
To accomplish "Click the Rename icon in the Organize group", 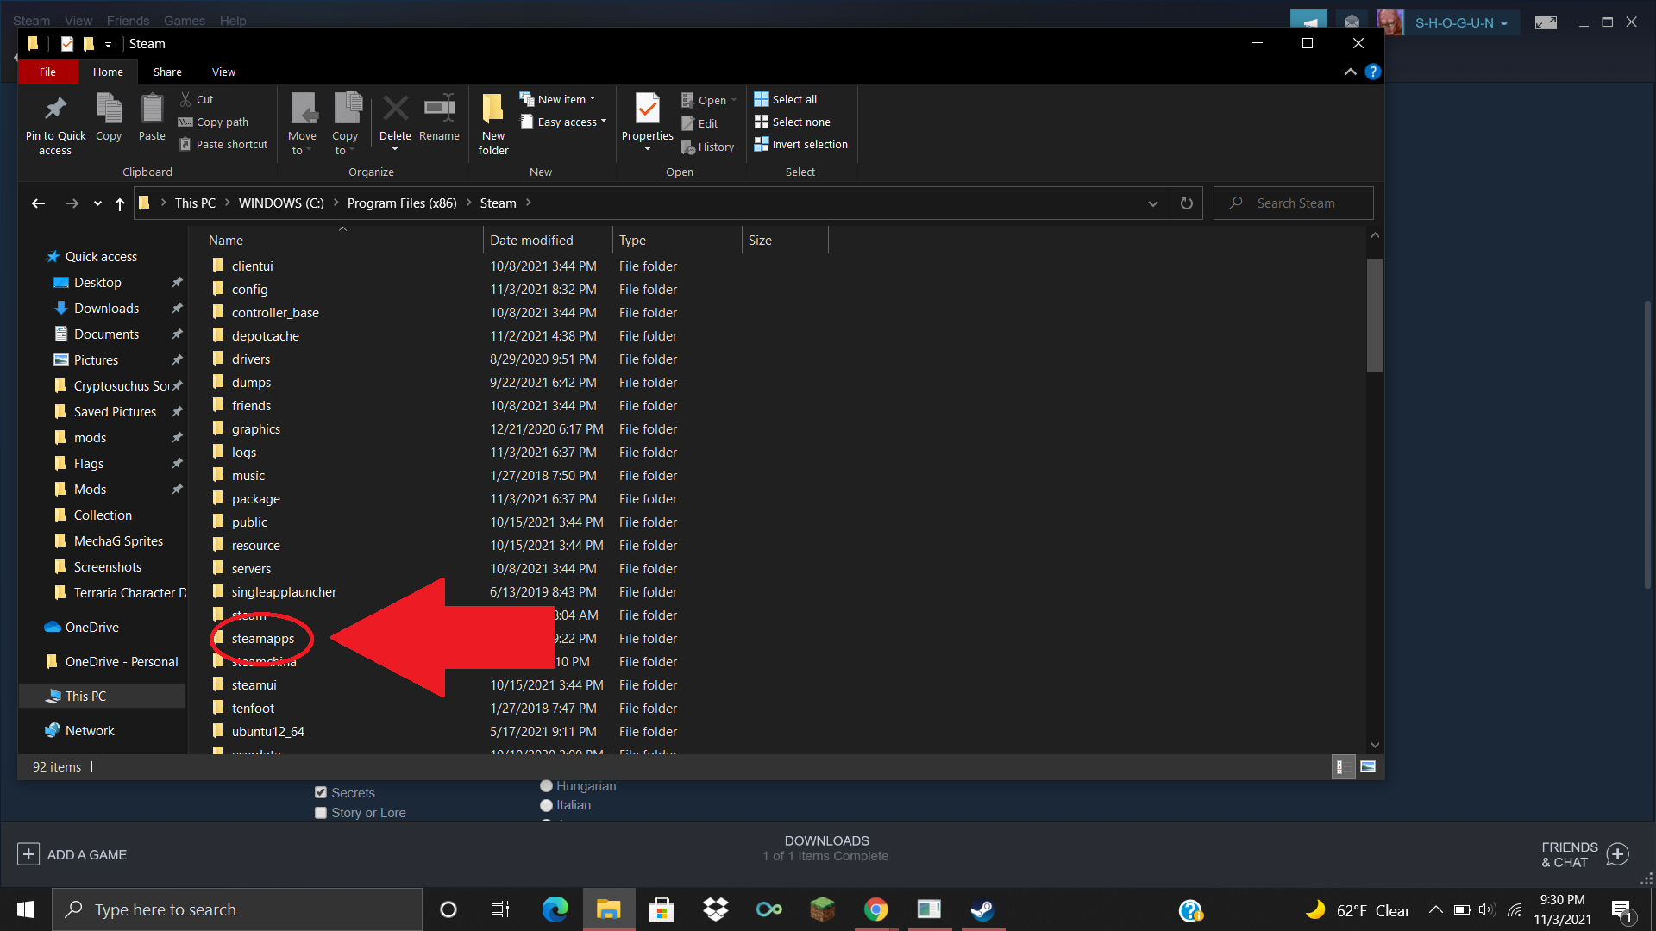I will click(x=439, y=109).
